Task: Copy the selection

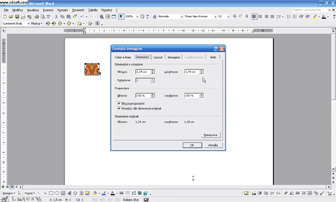Action: coord(62,16)
